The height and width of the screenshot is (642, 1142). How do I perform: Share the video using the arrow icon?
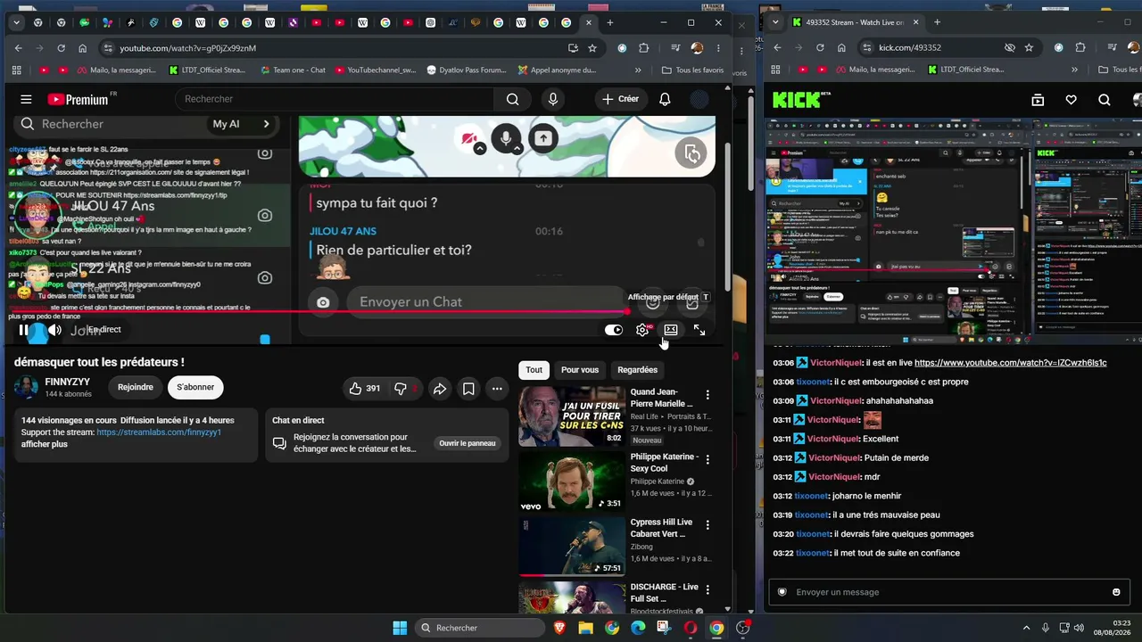(440, 388)
